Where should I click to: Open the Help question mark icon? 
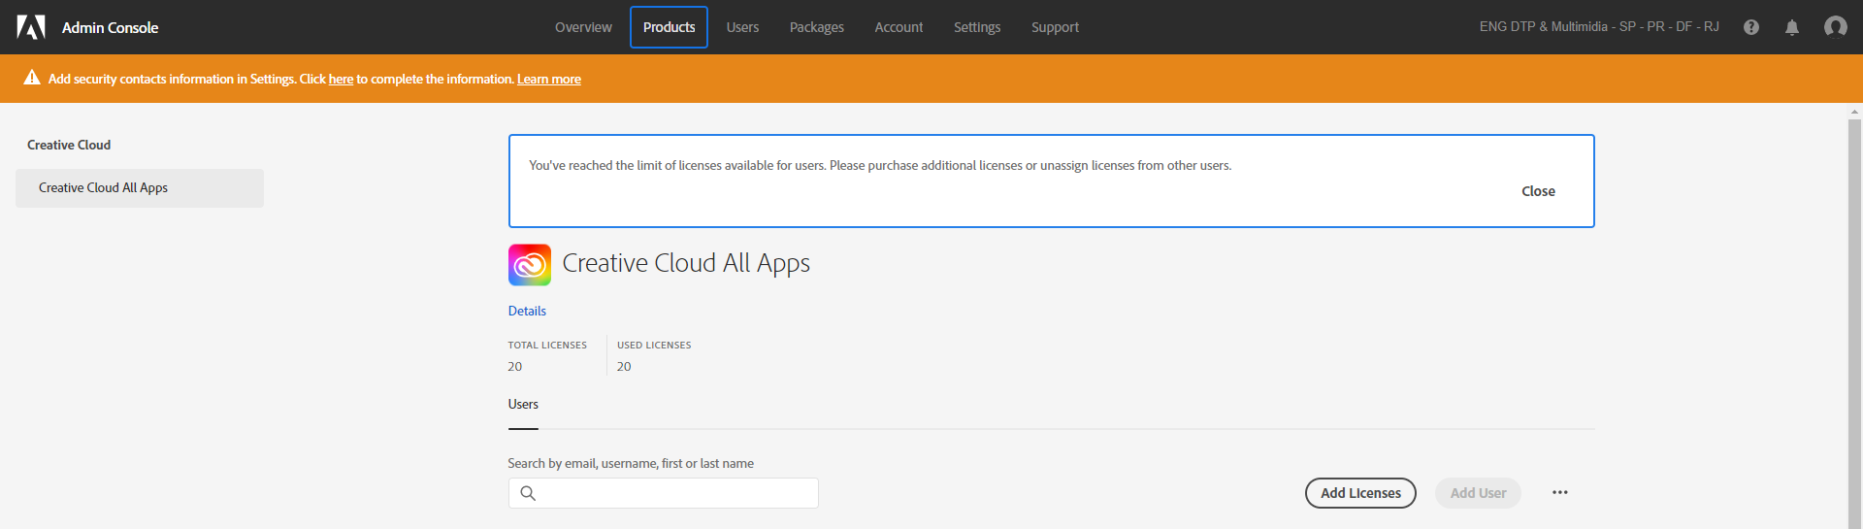(1751, 27)
